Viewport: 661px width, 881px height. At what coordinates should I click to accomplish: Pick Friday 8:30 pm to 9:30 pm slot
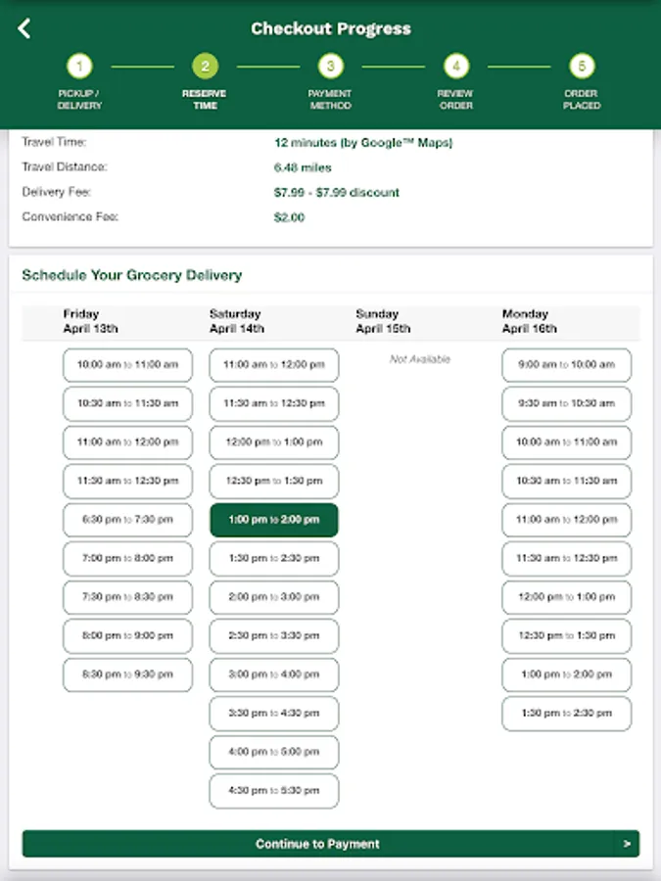[127, 674]
